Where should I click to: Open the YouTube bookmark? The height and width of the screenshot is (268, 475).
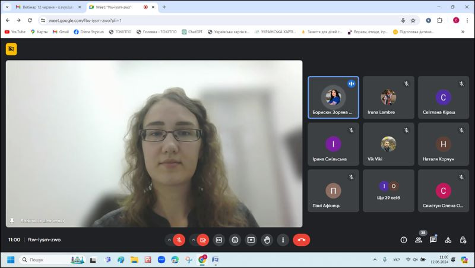(x=15, y=31)
